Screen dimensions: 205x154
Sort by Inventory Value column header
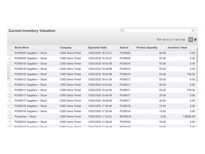point(178,48)
